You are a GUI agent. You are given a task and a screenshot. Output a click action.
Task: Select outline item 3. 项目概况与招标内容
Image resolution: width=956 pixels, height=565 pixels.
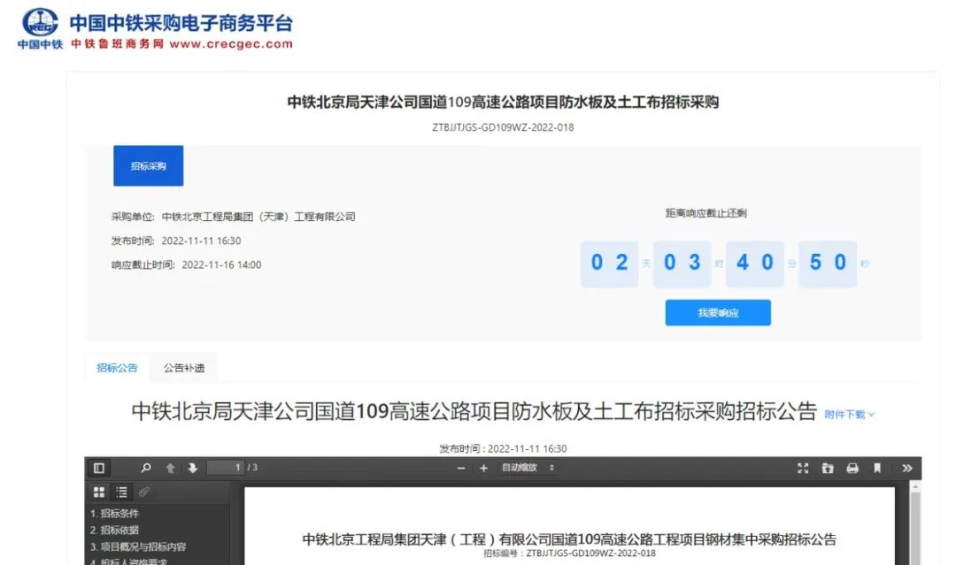click(138, 546)
